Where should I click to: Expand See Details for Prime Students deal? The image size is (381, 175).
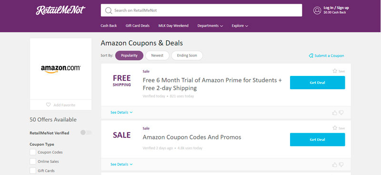(121, 112)
